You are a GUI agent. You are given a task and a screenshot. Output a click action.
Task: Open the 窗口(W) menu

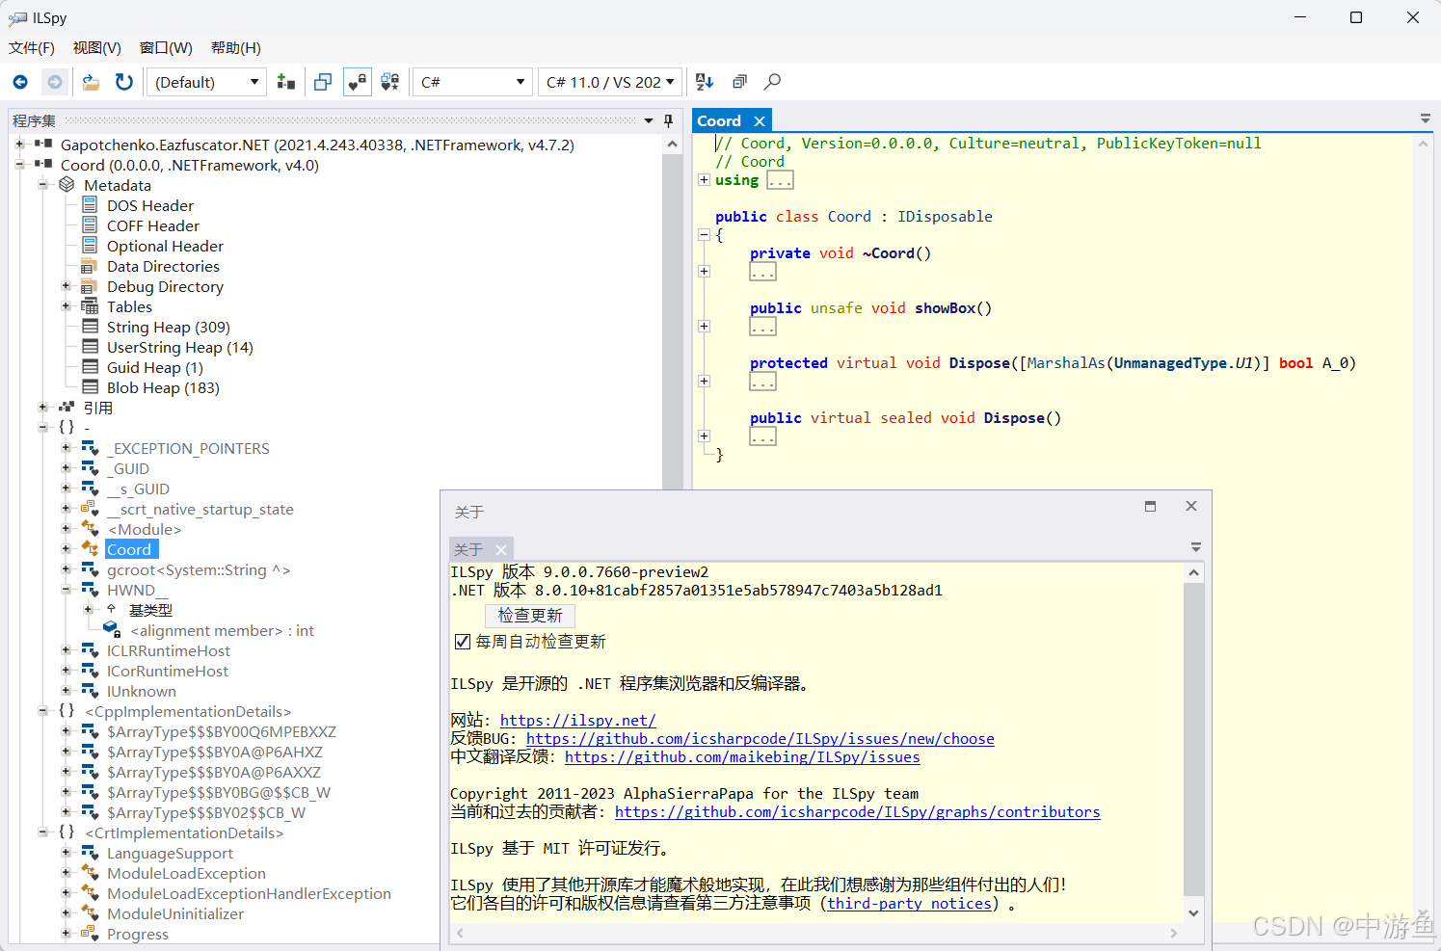[x=166, y=48]
